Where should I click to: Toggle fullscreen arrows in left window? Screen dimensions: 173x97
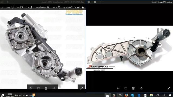coord(81,88)
